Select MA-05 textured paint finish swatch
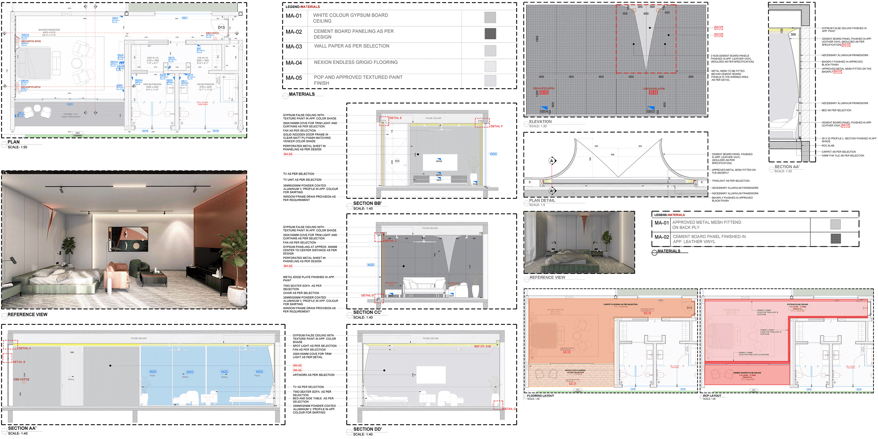Screen dimensions: 878x439 [x=490, y=81]
